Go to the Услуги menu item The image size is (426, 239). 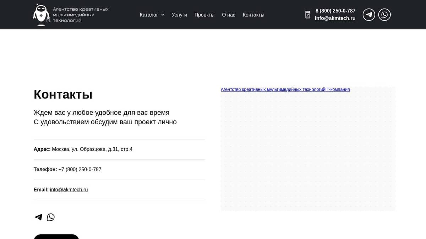click(x=179, y=15)
